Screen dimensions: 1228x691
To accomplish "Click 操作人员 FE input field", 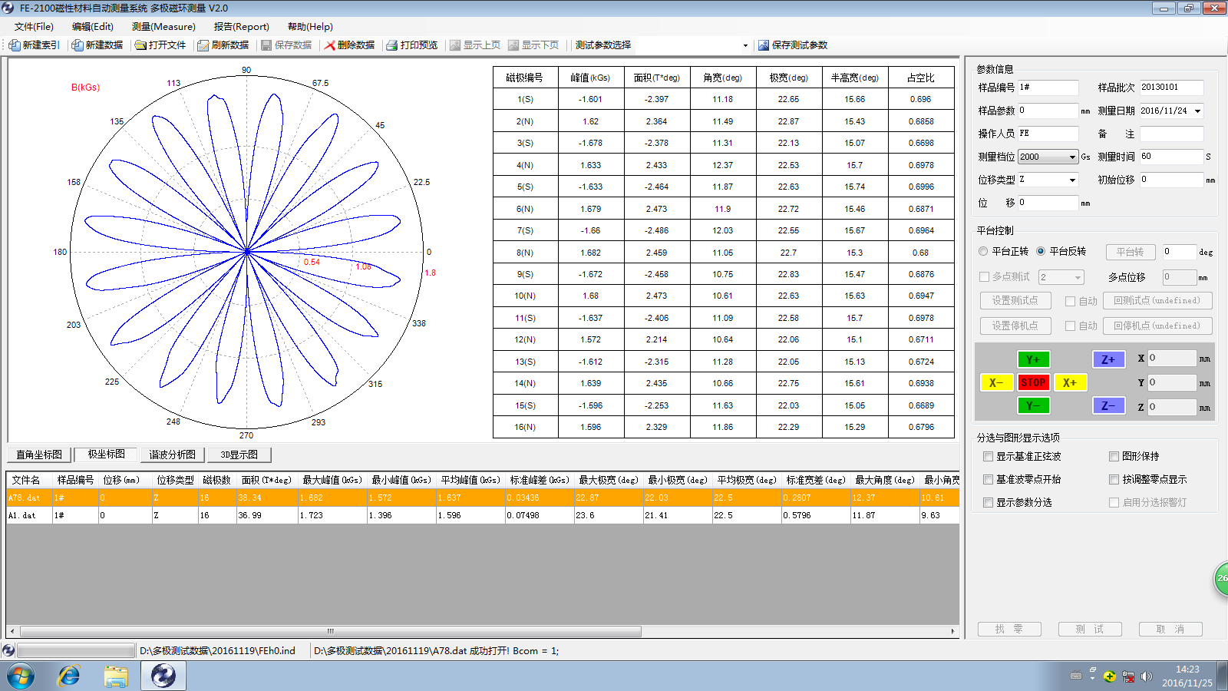I will pyautogui.click(x=1048, y=134).
